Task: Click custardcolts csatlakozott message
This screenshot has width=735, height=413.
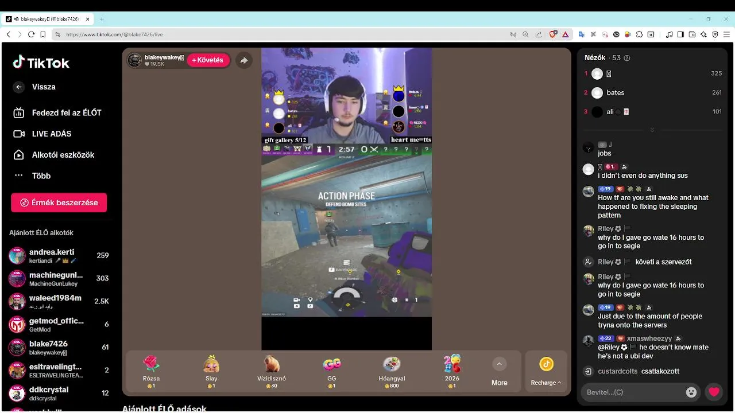Action: pyautogui.click(x=639, y=371)
